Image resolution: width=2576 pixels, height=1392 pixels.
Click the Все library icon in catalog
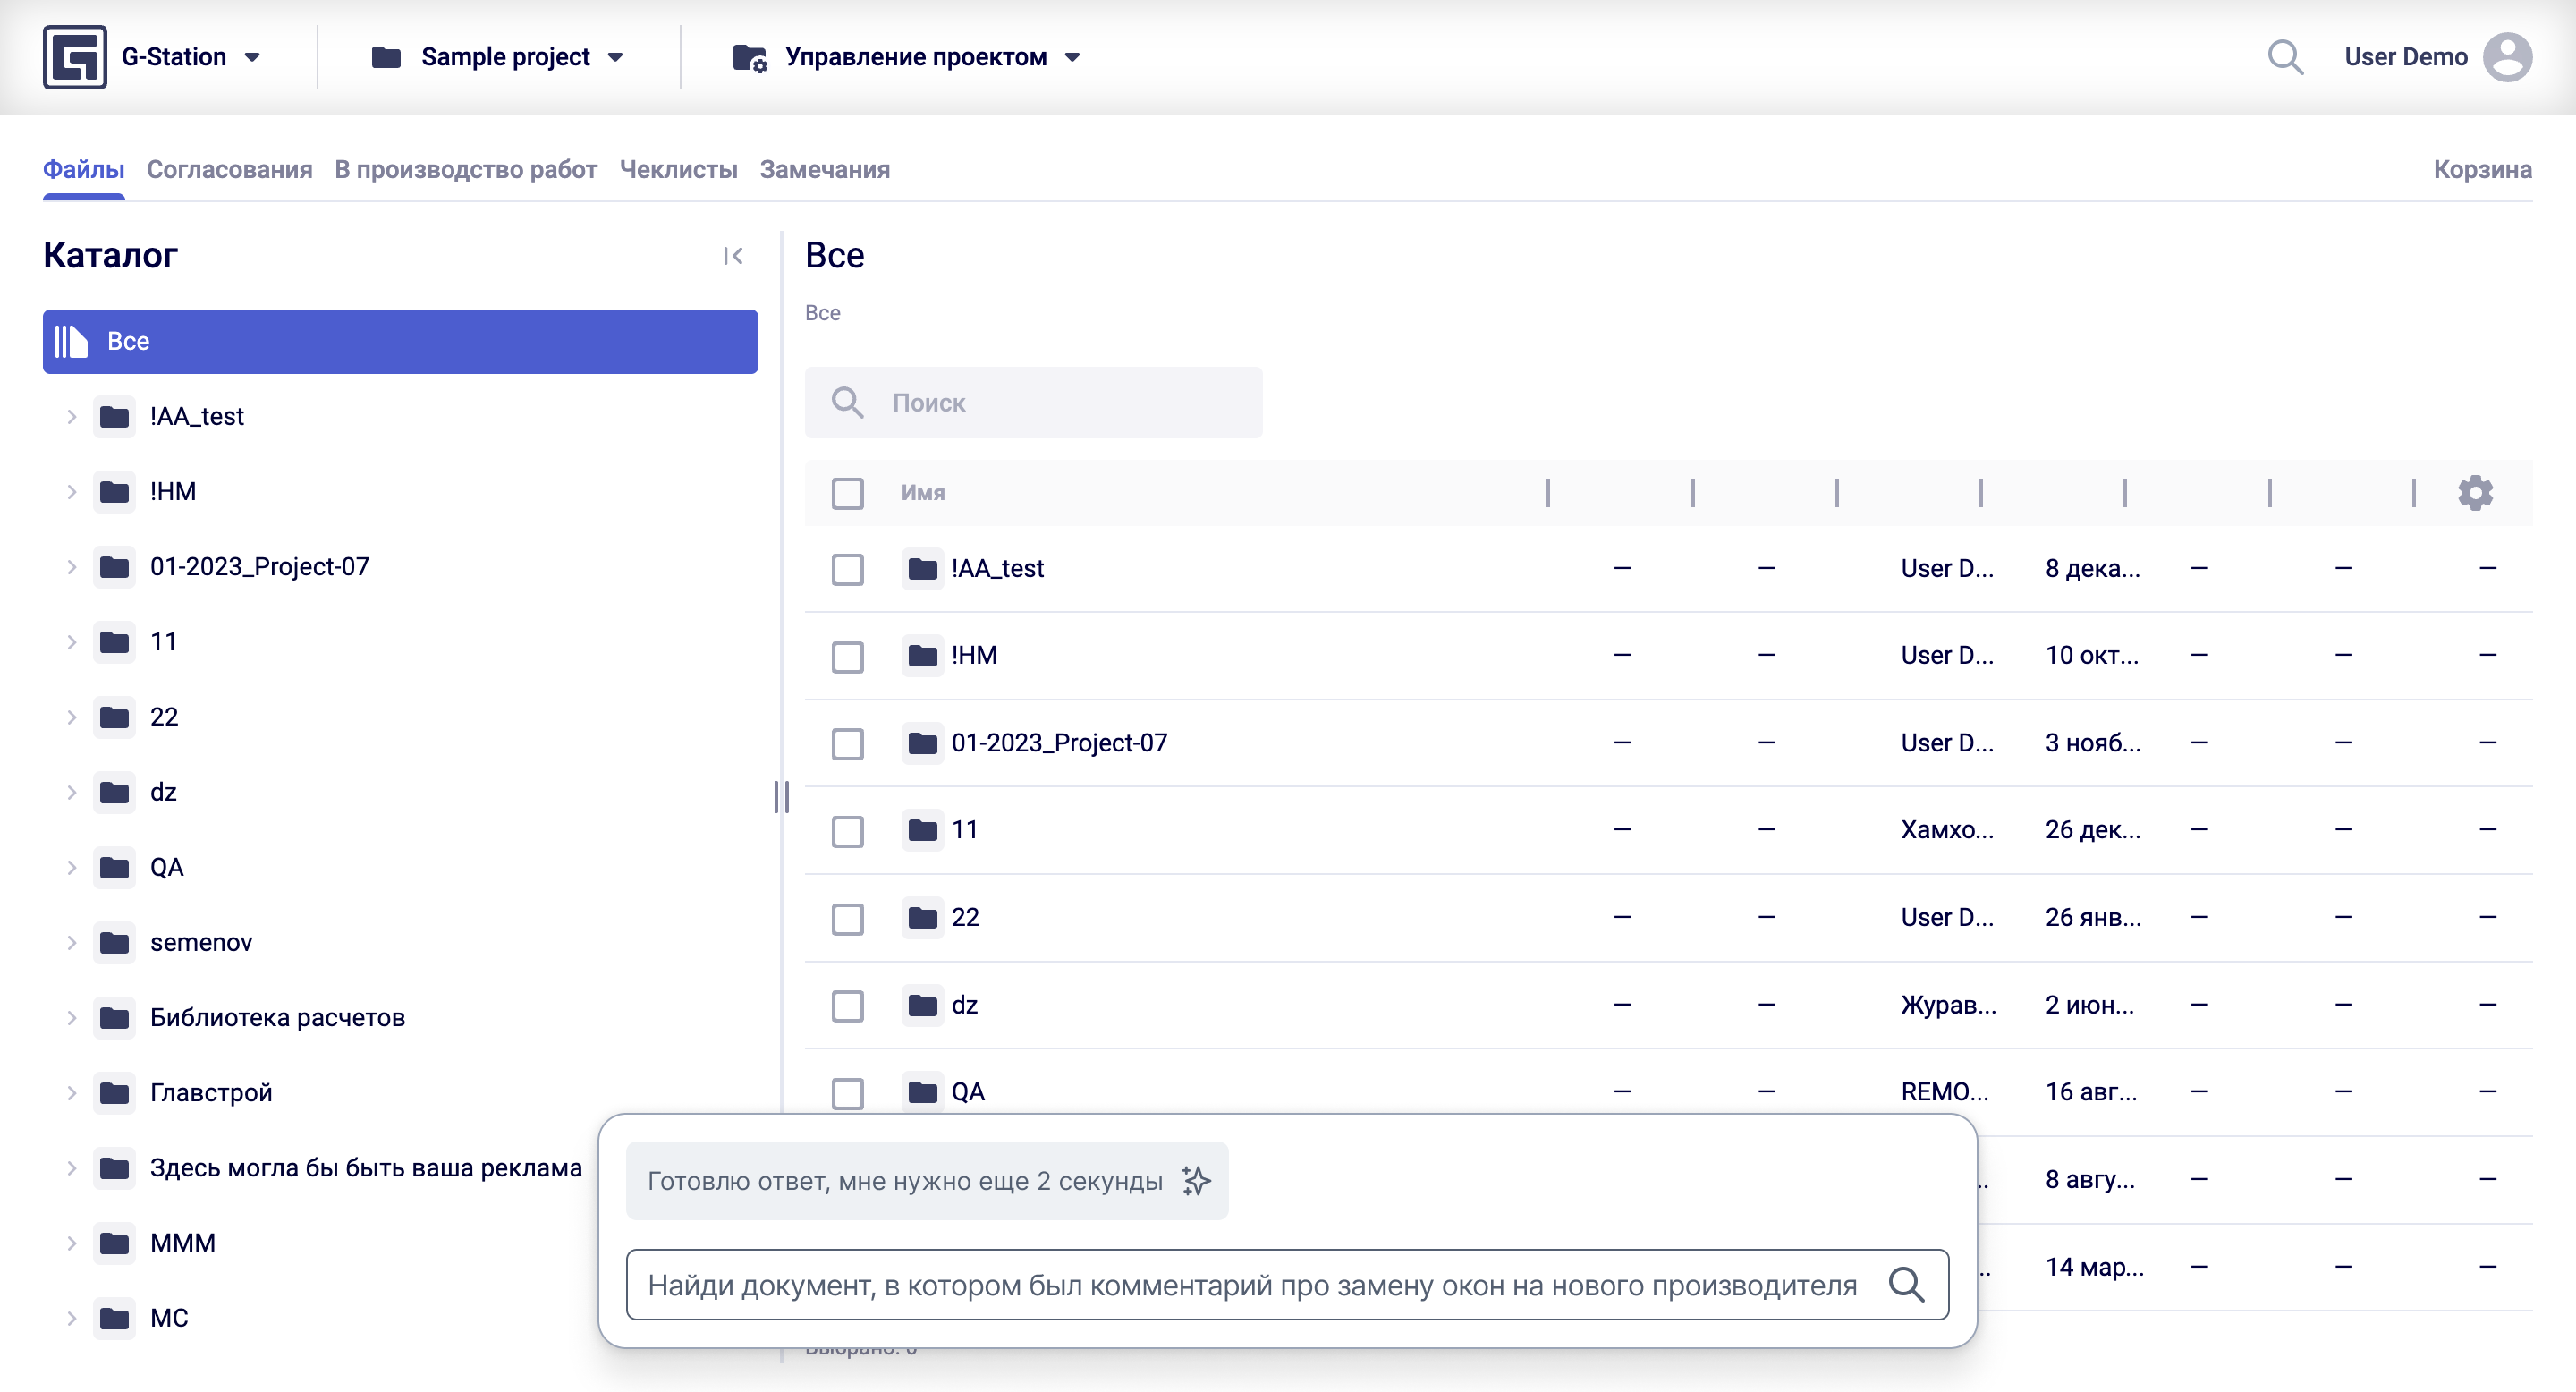click(71, 341)
